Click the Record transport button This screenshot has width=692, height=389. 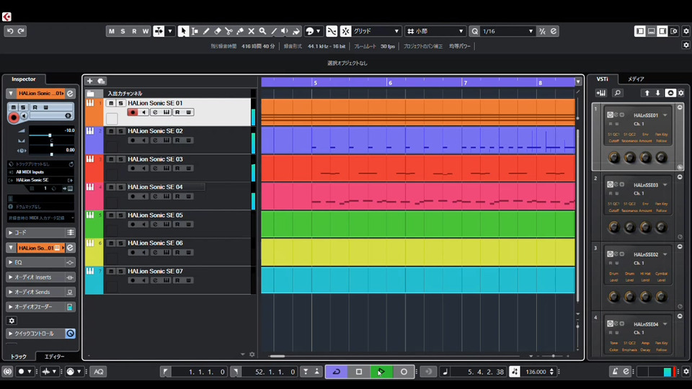click(x=404, y=372)
